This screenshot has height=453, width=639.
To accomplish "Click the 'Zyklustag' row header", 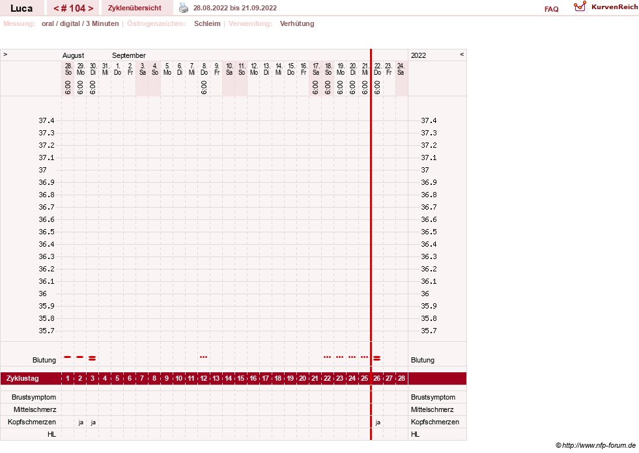I will pos(23,378).
